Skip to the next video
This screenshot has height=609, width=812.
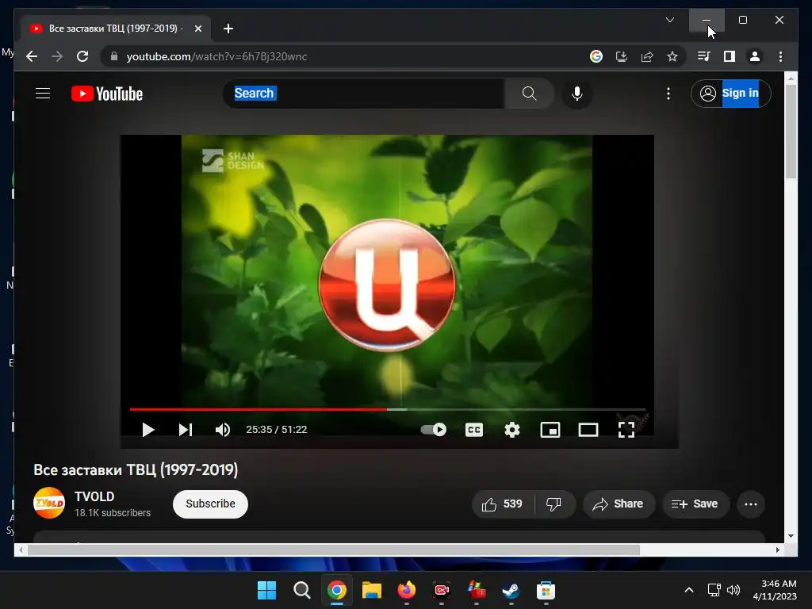point(186,430)
